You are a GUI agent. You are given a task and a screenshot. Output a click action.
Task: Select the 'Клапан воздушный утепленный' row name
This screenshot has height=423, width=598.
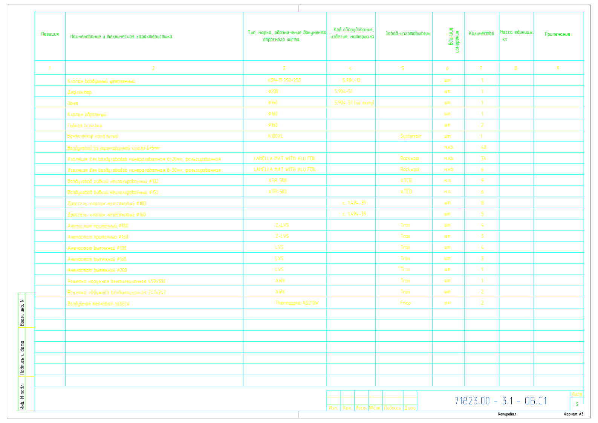click(101, 81)
